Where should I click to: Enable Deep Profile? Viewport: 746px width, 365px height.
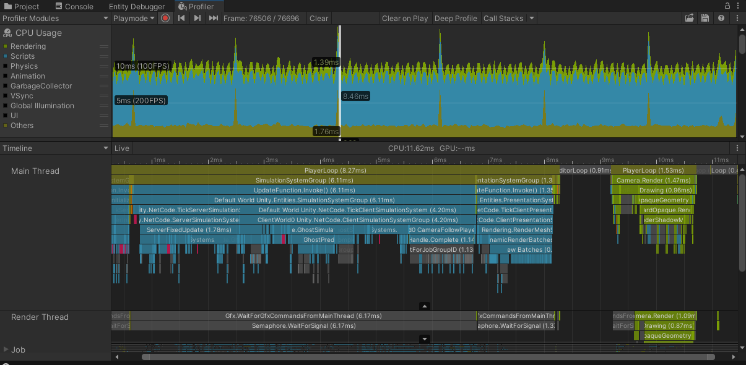point(456,19)
